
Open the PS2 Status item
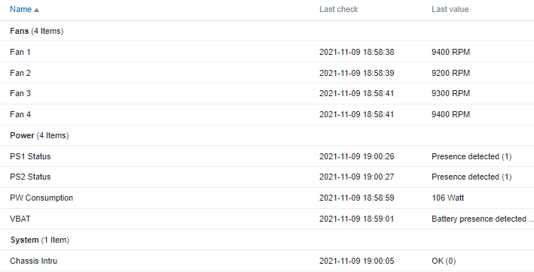[30, 177]
